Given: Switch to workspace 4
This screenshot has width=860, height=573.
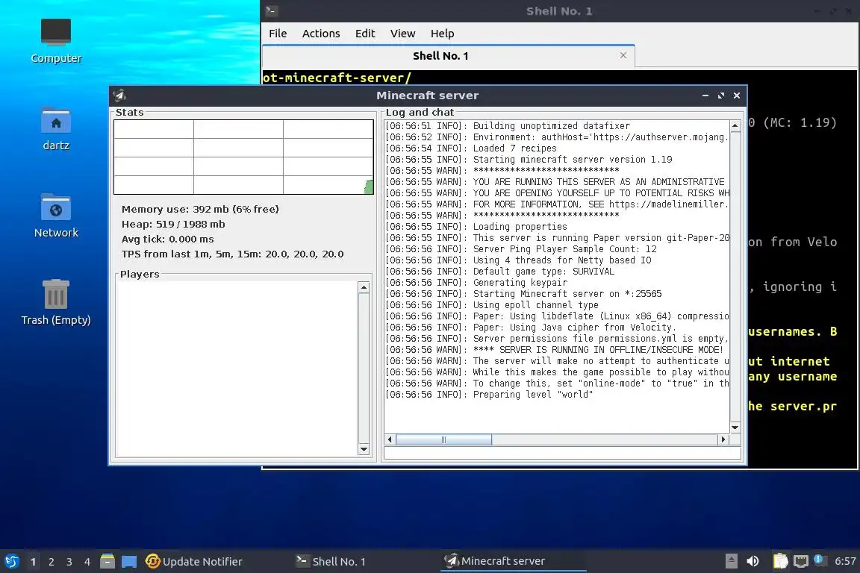Looking at the screenshot, I should [x=87, y=562].
